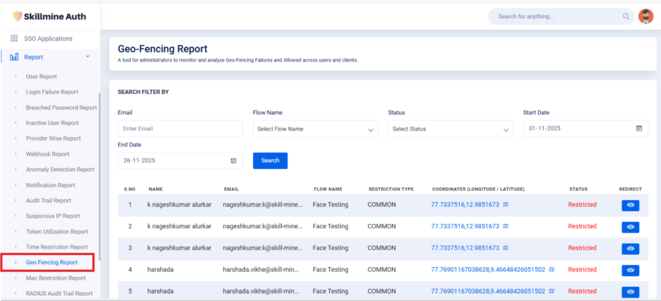Click the blue Search button
661x301 pixels.
tap(270, 160)
